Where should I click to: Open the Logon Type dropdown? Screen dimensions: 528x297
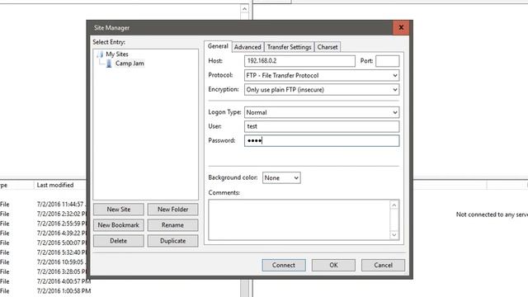[x=322, y=112]
